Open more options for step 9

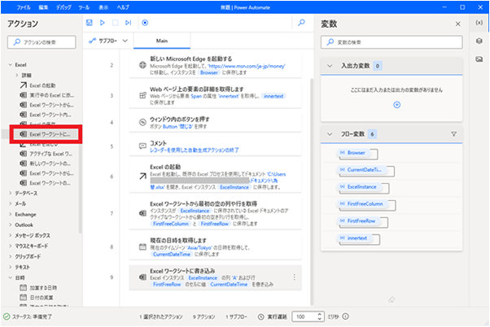pyautogui.click(x=294, y=277)
